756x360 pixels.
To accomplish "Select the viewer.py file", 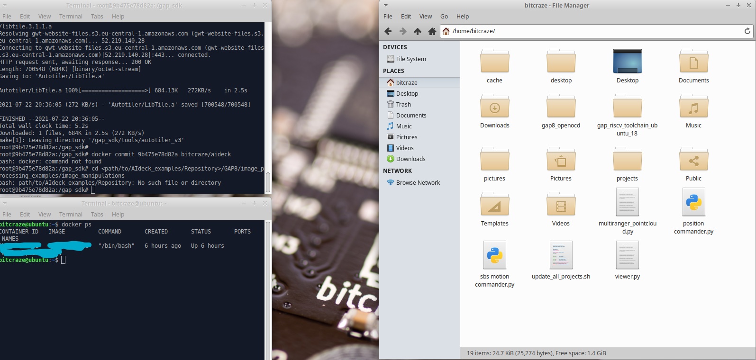I will [627, 255].
